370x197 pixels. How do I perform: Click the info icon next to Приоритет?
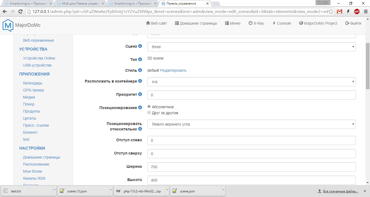tap(140, 94)
